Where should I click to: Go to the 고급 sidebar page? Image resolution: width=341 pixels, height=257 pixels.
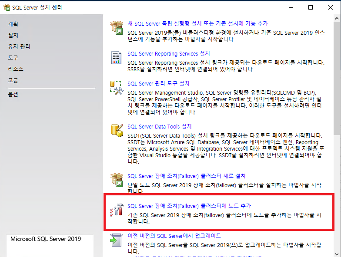coord(13,80)
